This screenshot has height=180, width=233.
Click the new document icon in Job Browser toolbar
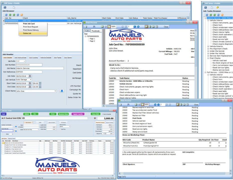[14, 7]
